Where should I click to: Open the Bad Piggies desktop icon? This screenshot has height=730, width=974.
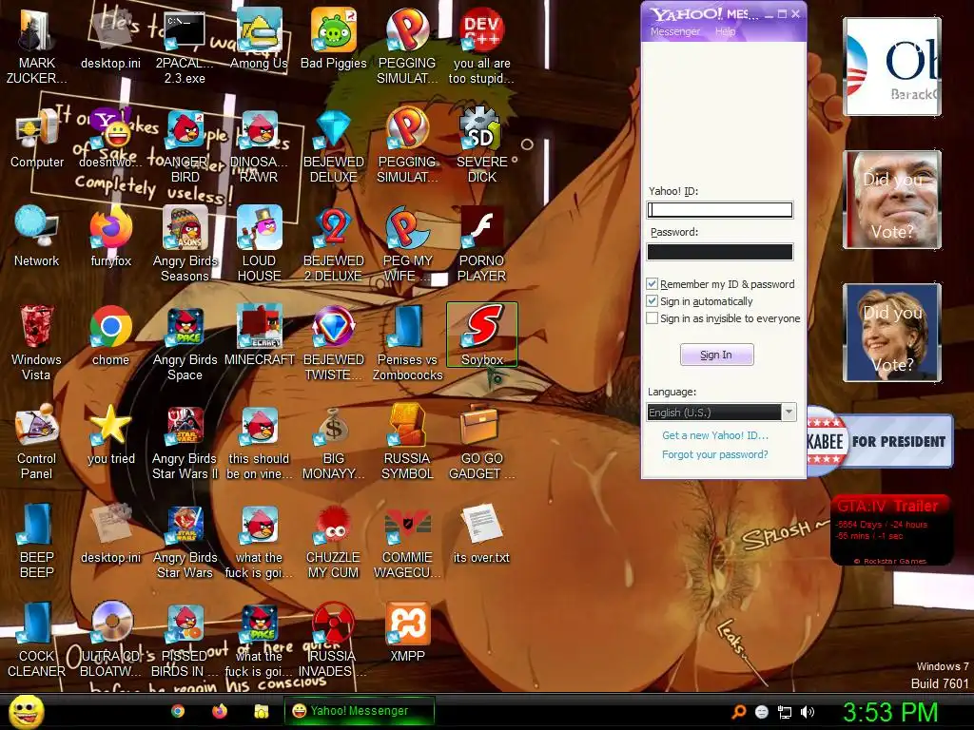point(334,38)
